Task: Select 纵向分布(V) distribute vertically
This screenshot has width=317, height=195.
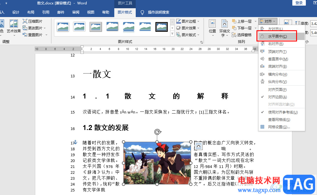Action: coord(281,81)
